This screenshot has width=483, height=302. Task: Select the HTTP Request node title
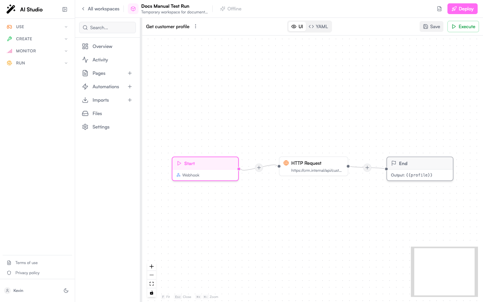pos(306,163)
